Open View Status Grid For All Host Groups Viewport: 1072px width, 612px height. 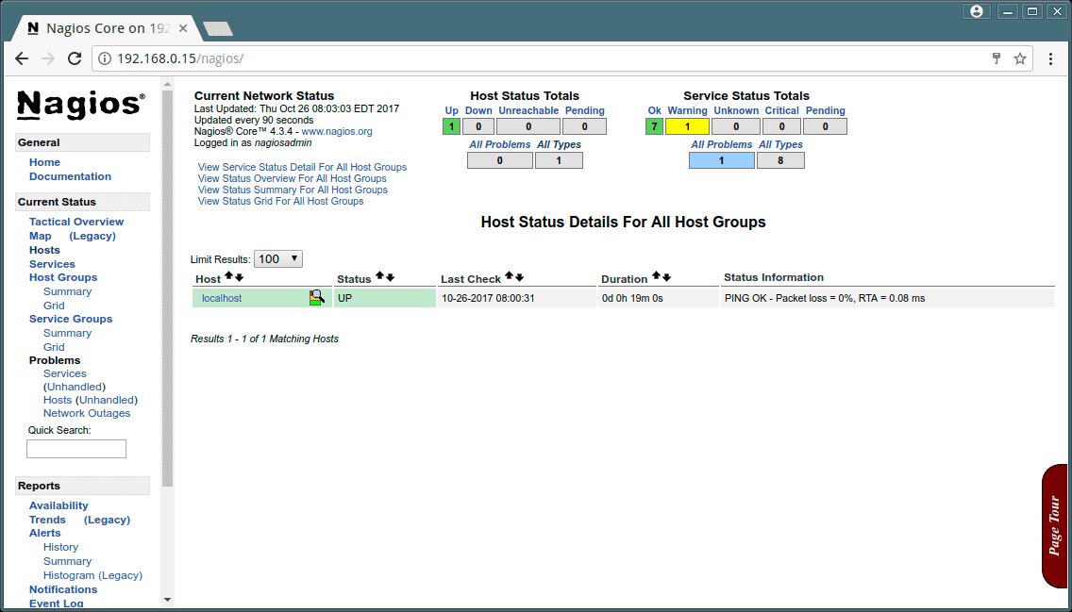tap(280, 201)
